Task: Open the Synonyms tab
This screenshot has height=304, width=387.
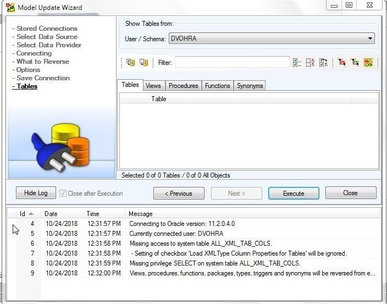Action: (x=250, y=86)
